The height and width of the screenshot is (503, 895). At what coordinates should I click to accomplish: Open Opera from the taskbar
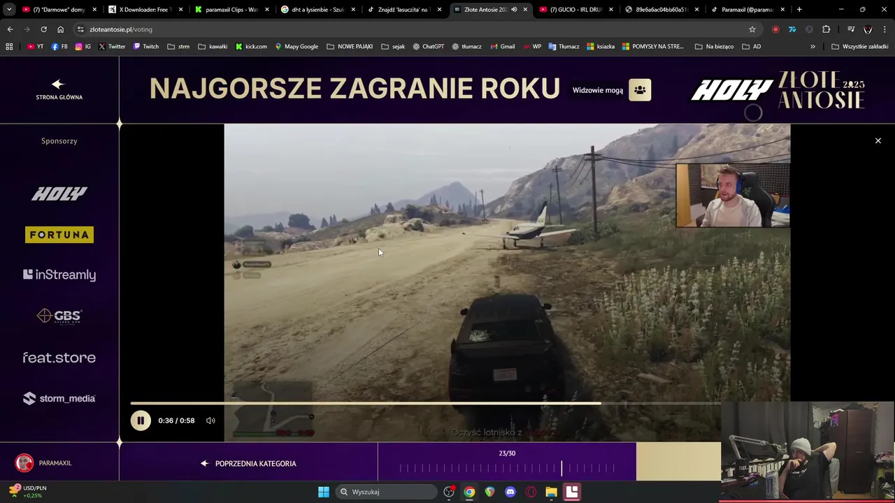[x=531, y=492]
